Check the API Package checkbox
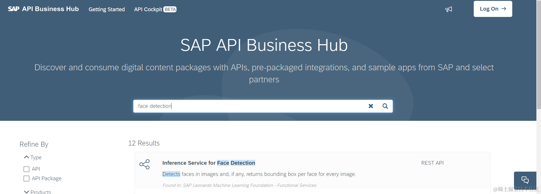The image size is (541, 194). pyautogui.click(x=26, y=179)
